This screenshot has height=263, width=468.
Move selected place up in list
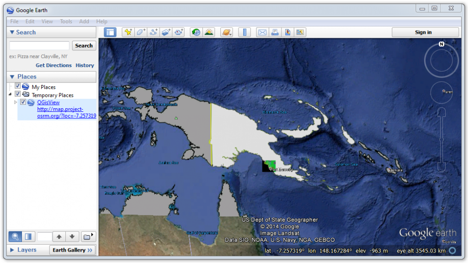tap(59, 237)
